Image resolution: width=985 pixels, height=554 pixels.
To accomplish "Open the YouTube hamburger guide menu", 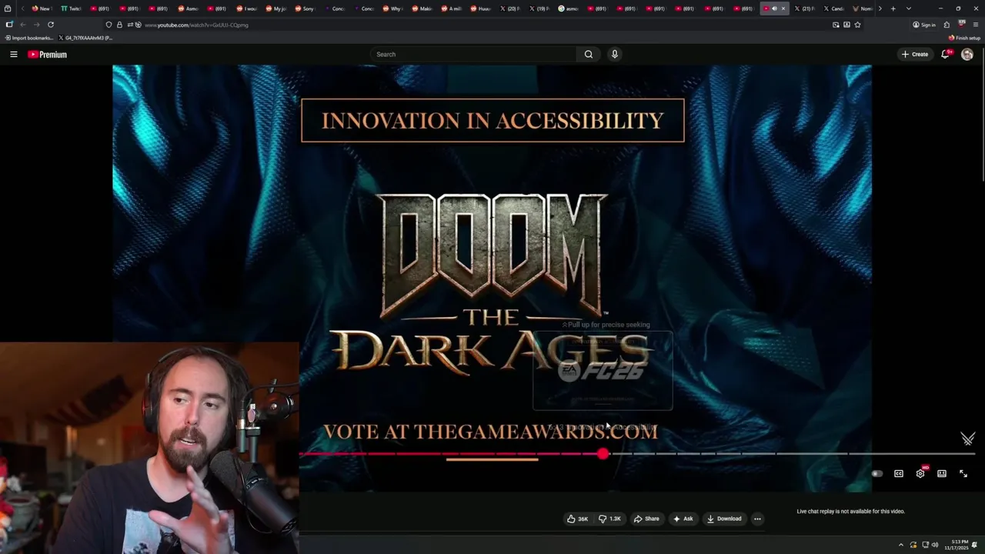I will (13, 55).
